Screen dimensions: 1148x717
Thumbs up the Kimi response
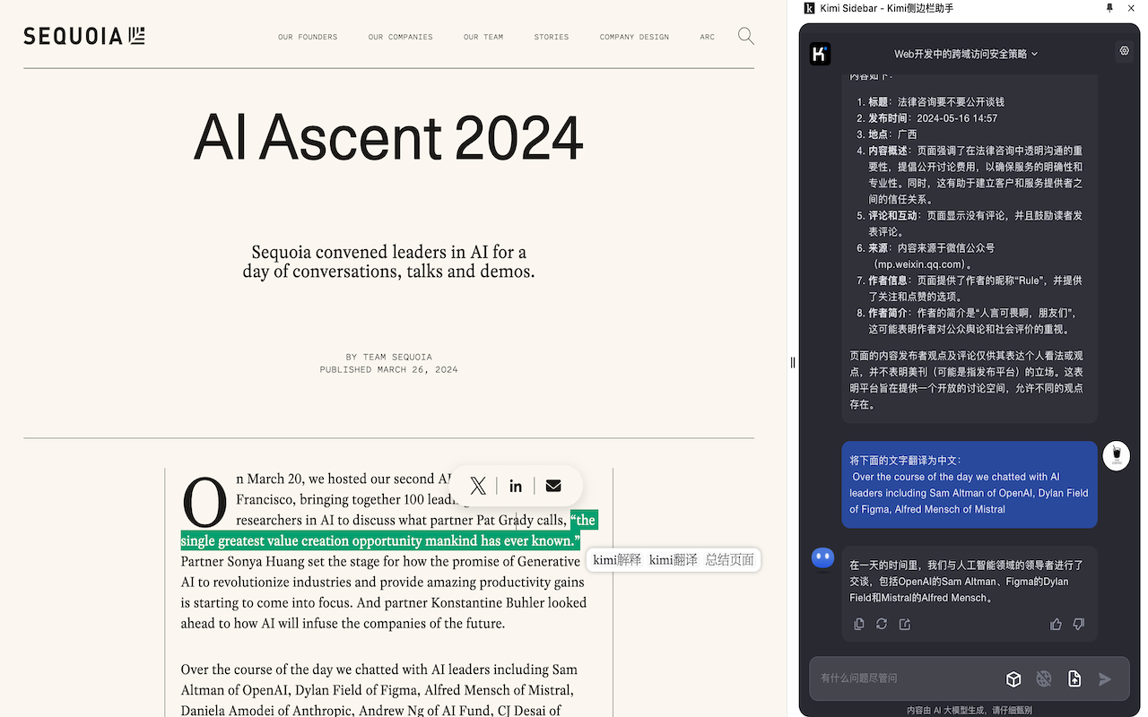(x=1056, y=624)
